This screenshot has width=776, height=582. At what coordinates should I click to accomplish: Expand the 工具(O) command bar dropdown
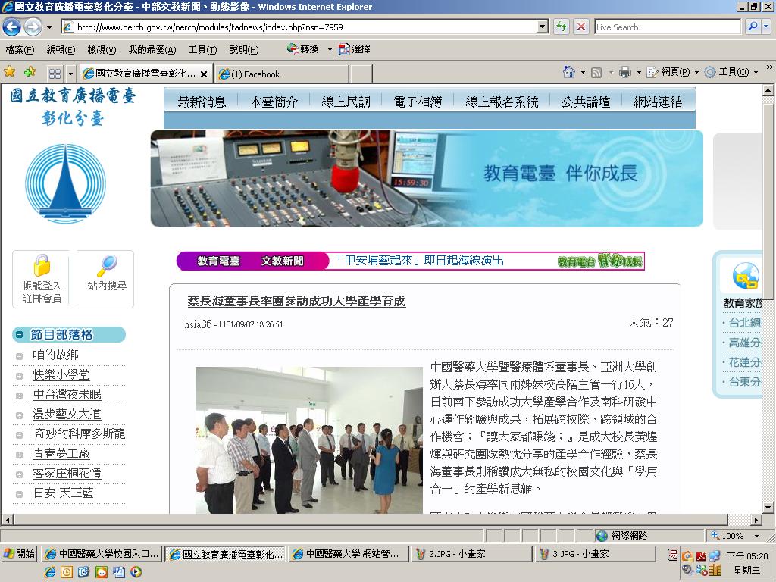point(756,72)
